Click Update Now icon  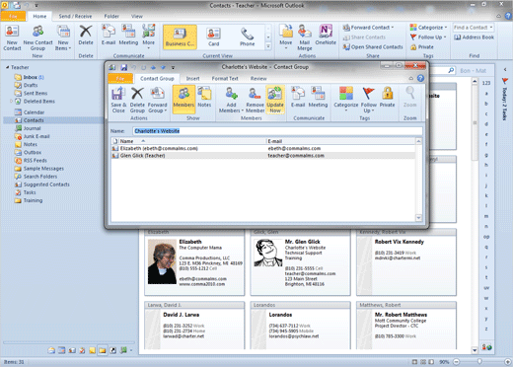click(x=275, y=94)
